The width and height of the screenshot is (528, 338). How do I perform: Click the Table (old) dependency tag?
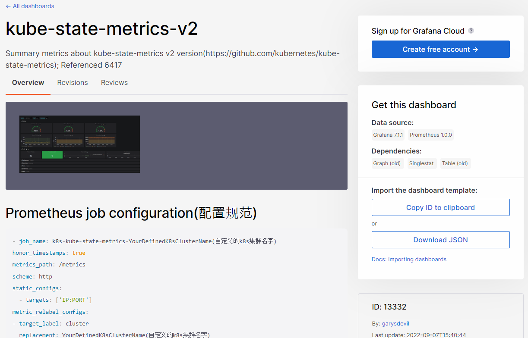coord(455,163)
